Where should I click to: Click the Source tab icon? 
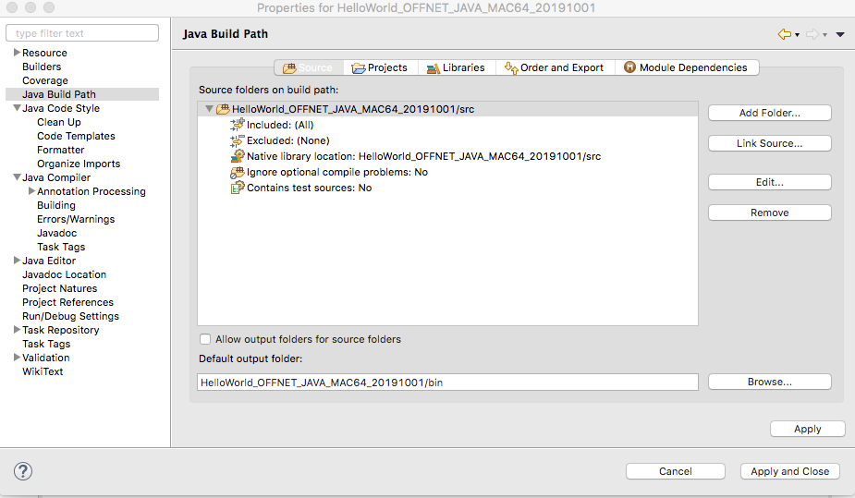(x=289, y=68)
